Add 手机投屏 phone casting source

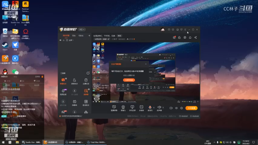[132, 108]
